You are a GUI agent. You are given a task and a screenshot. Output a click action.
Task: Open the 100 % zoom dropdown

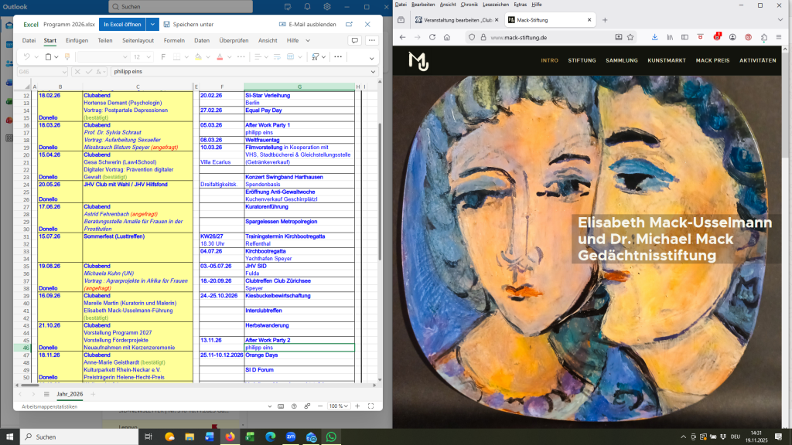click(339, 406)
